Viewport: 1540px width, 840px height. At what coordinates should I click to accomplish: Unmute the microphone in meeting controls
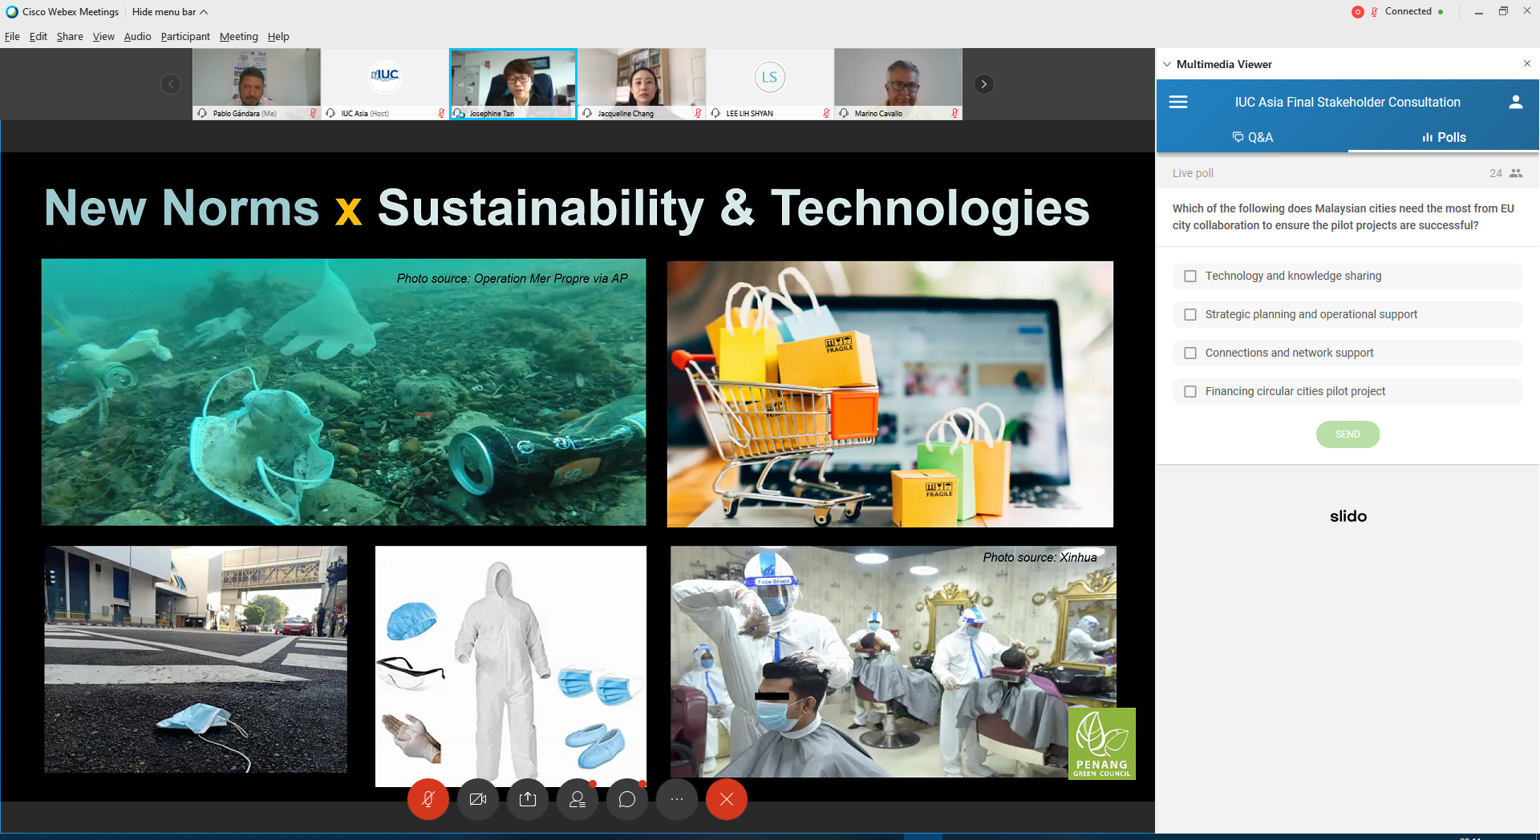428,799
